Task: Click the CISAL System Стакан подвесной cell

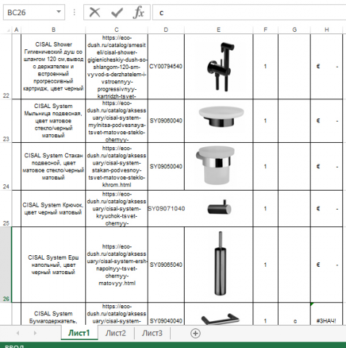Action: click(54, 166)
